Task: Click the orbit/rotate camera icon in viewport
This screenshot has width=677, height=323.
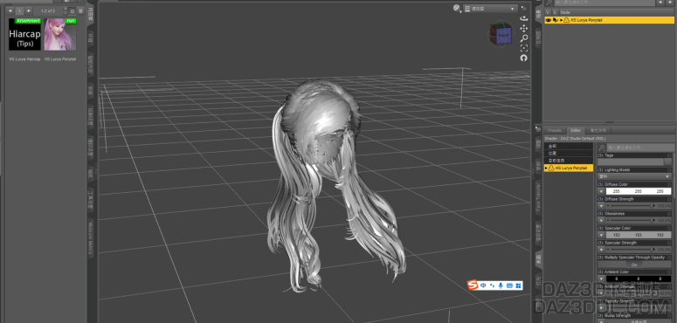Action: point(524,18)
